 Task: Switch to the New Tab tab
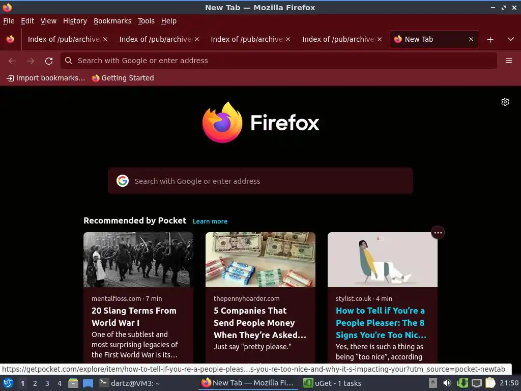[434, 39]
